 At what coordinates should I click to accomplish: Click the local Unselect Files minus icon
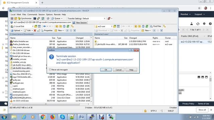pos(71,30)
